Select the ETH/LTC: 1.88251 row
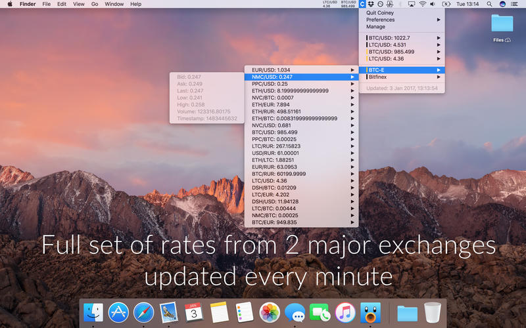Screen dimensions: 526x328 301,160
